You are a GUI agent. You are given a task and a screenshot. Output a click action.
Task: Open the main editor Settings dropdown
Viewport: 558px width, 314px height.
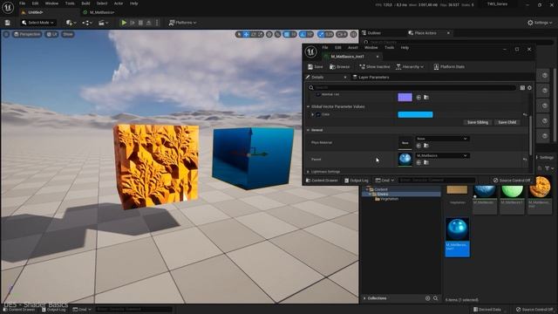(540, 23)
